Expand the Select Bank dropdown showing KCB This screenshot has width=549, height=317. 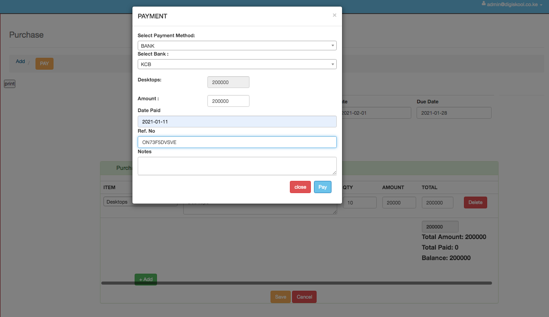pos(237,64)
